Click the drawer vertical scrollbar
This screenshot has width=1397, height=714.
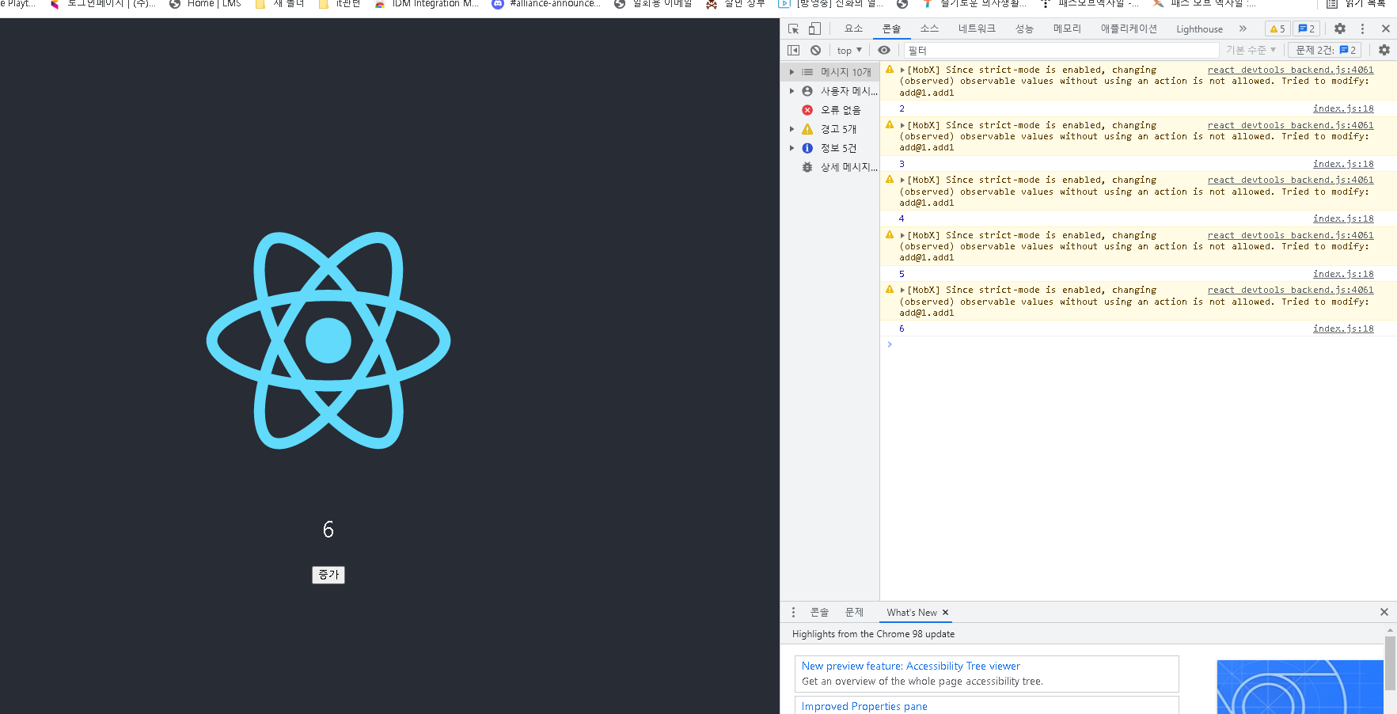1390,663
